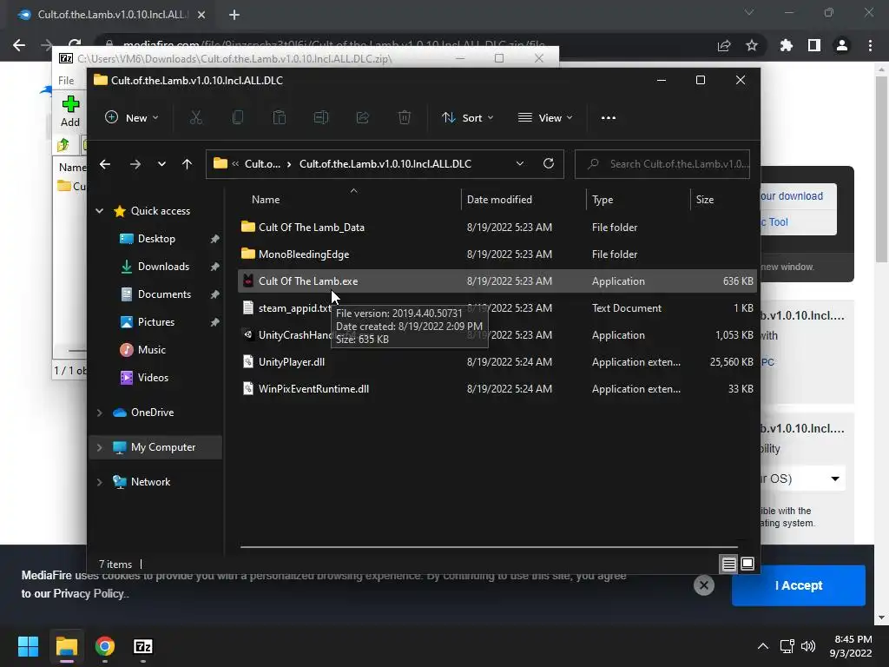889x667 pixels.
Task: Refresh the Explorer folder view
Action: pos(549,163)
